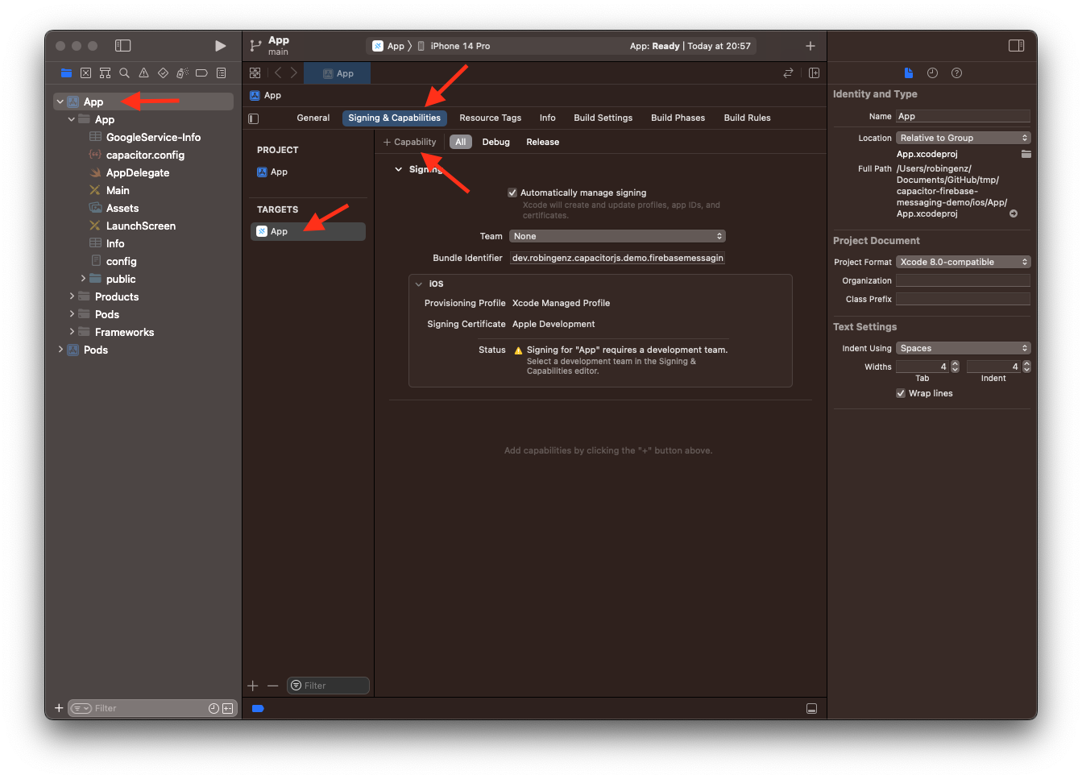Show the Report navigator list icon
The height and width of the screenshot is (779, 1082).
[x=221, y=73]
